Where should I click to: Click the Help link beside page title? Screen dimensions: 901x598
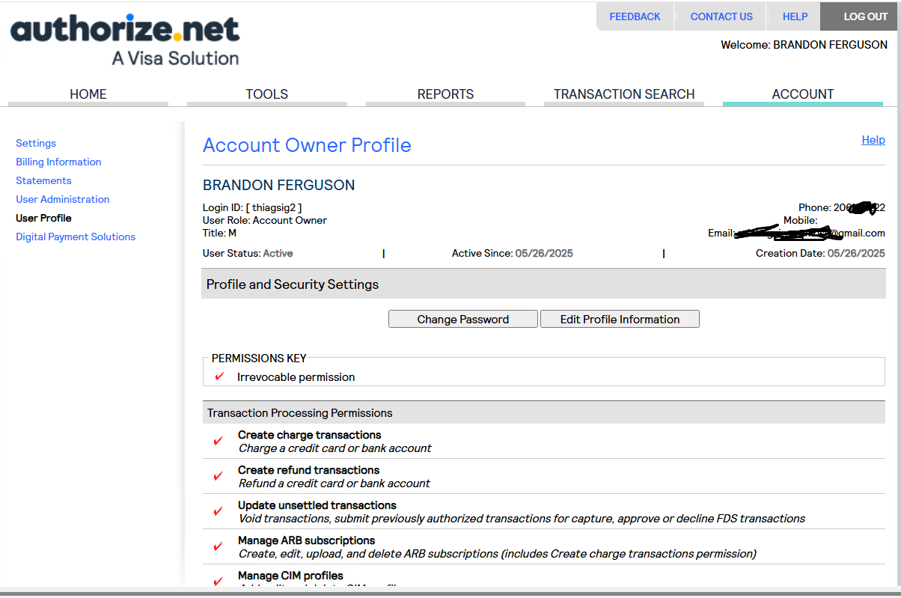coord(873,140)
